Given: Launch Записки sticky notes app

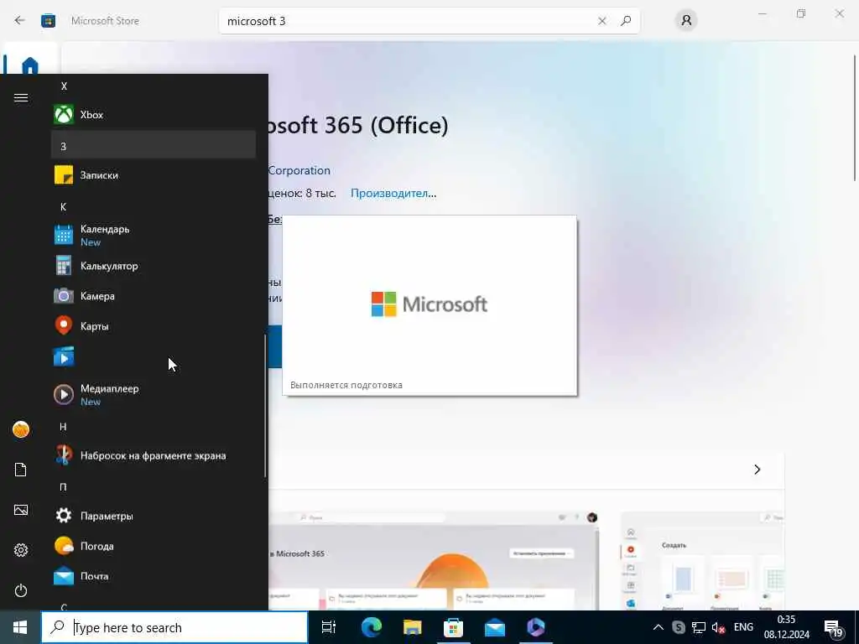Looking at the screenshot, I should [153, 175].
